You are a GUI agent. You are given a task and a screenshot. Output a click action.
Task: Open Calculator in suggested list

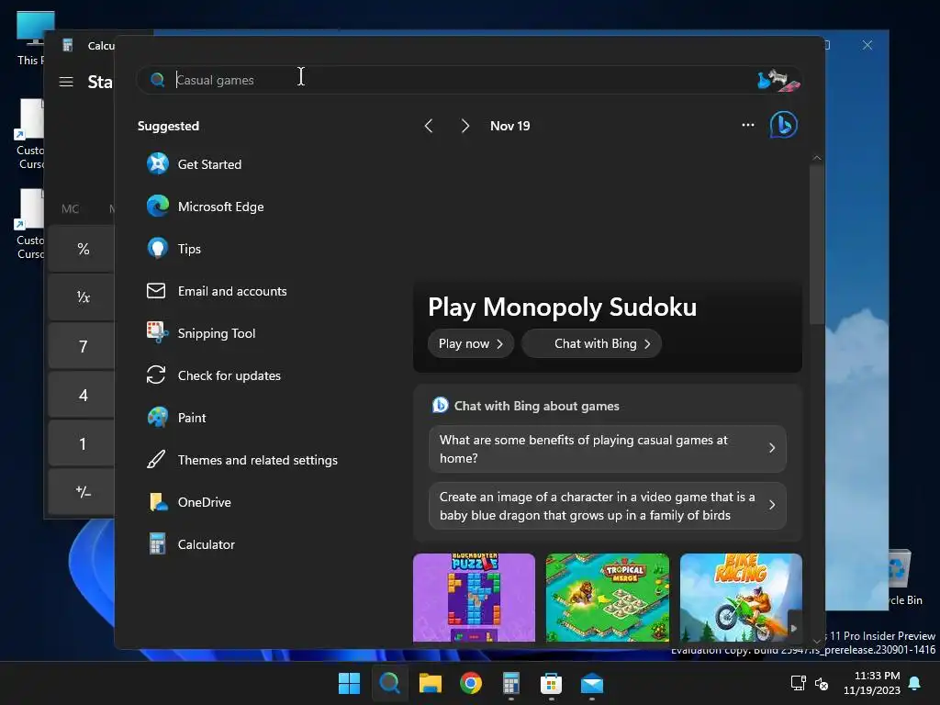tap(157, 543)
